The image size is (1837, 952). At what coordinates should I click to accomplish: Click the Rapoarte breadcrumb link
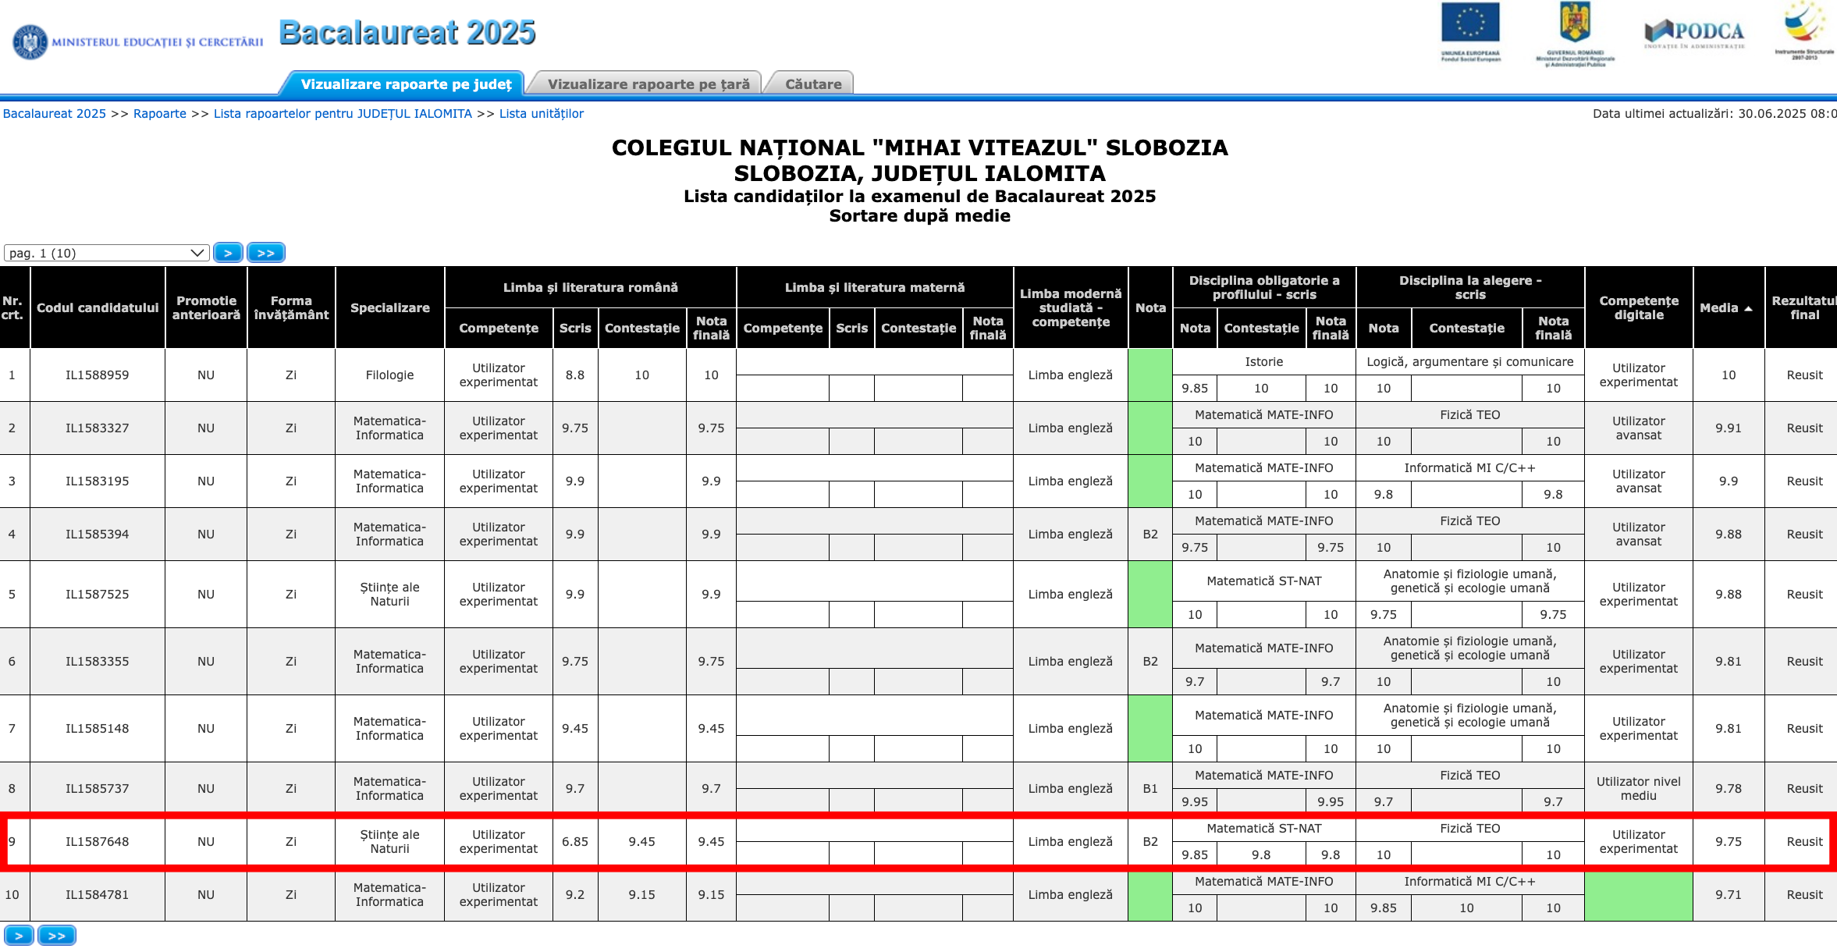(x=160, y=114)
